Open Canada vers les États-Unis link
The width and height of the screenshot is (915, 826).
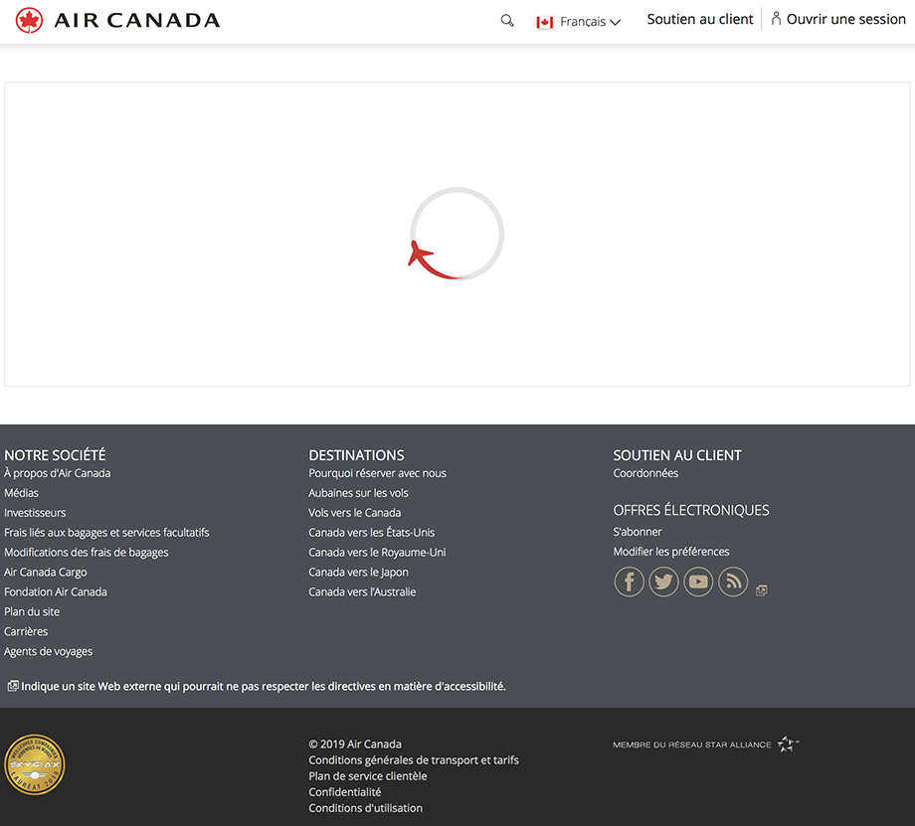[371, 533]
